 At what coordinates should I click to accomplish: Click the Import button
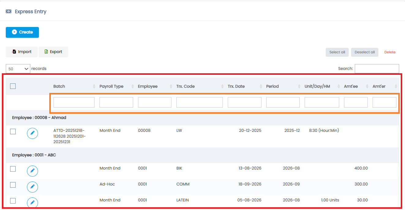coord(22,52)
